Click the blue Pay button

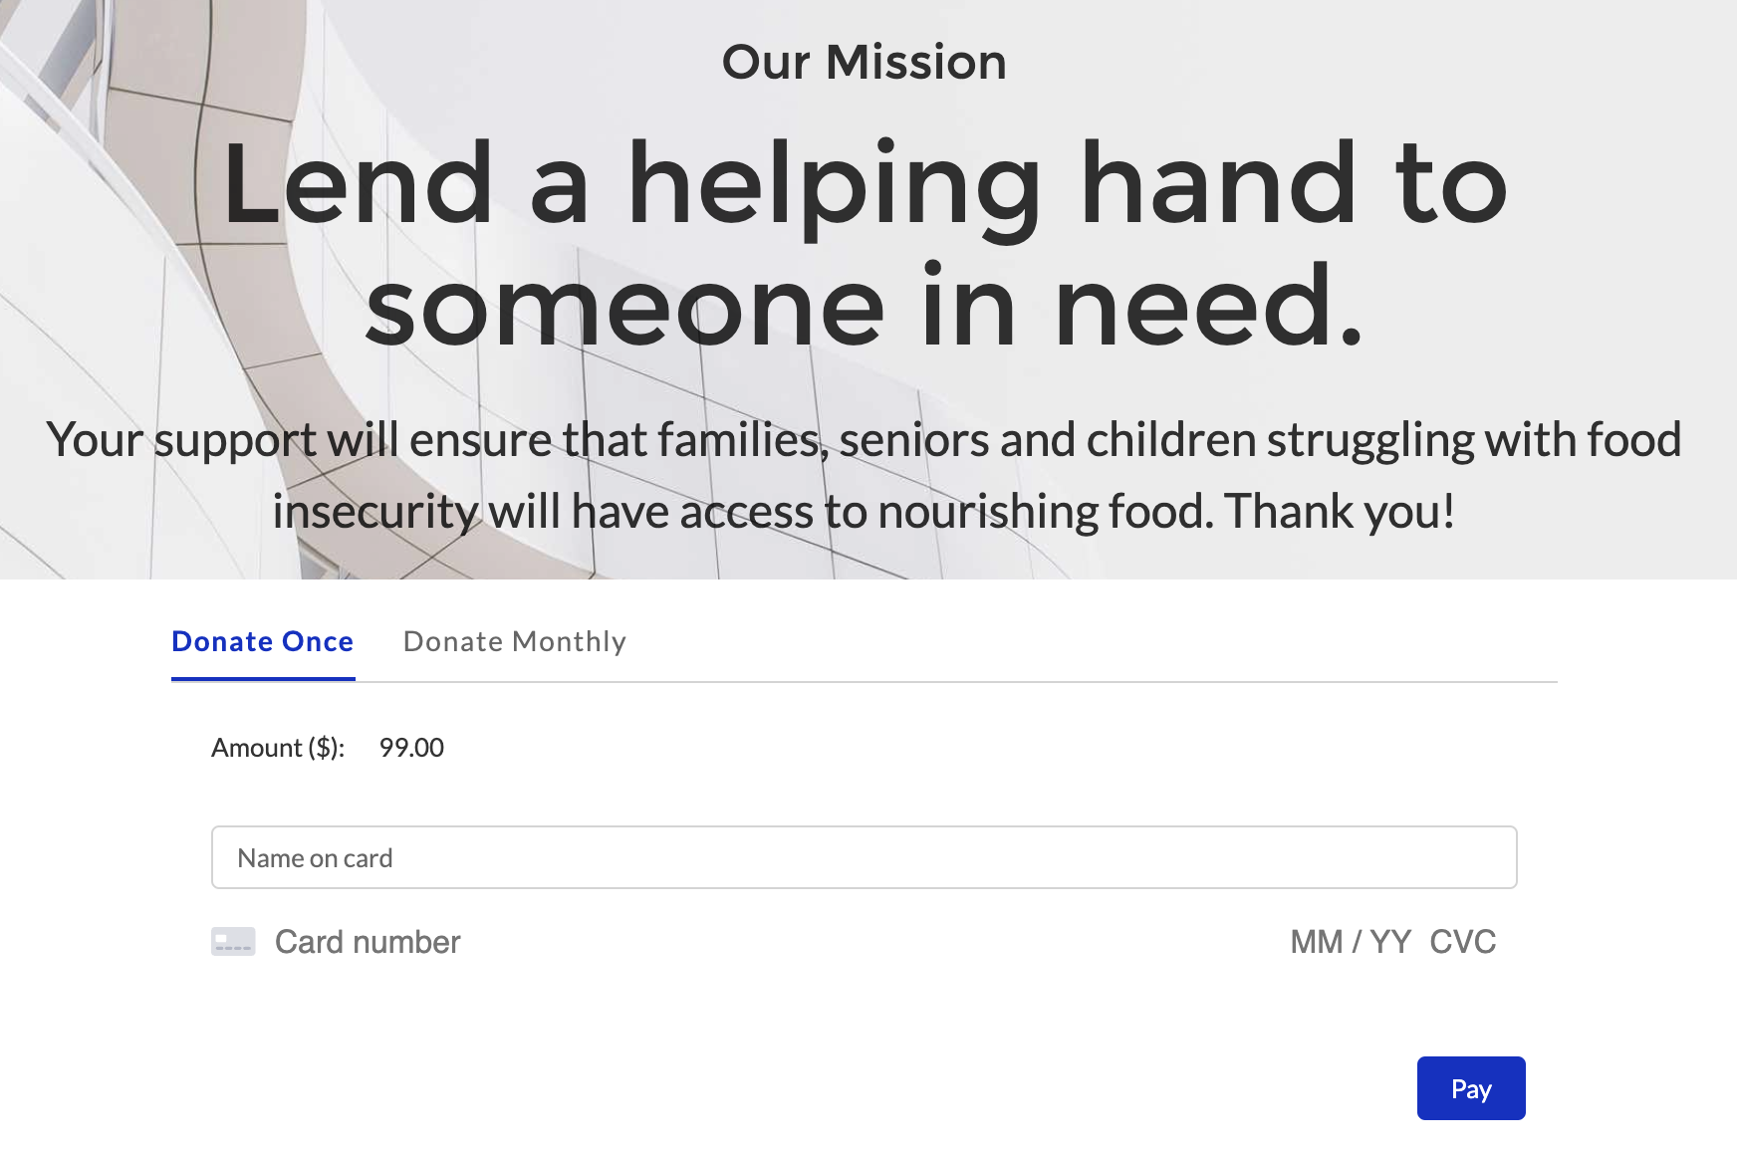1471,1088
